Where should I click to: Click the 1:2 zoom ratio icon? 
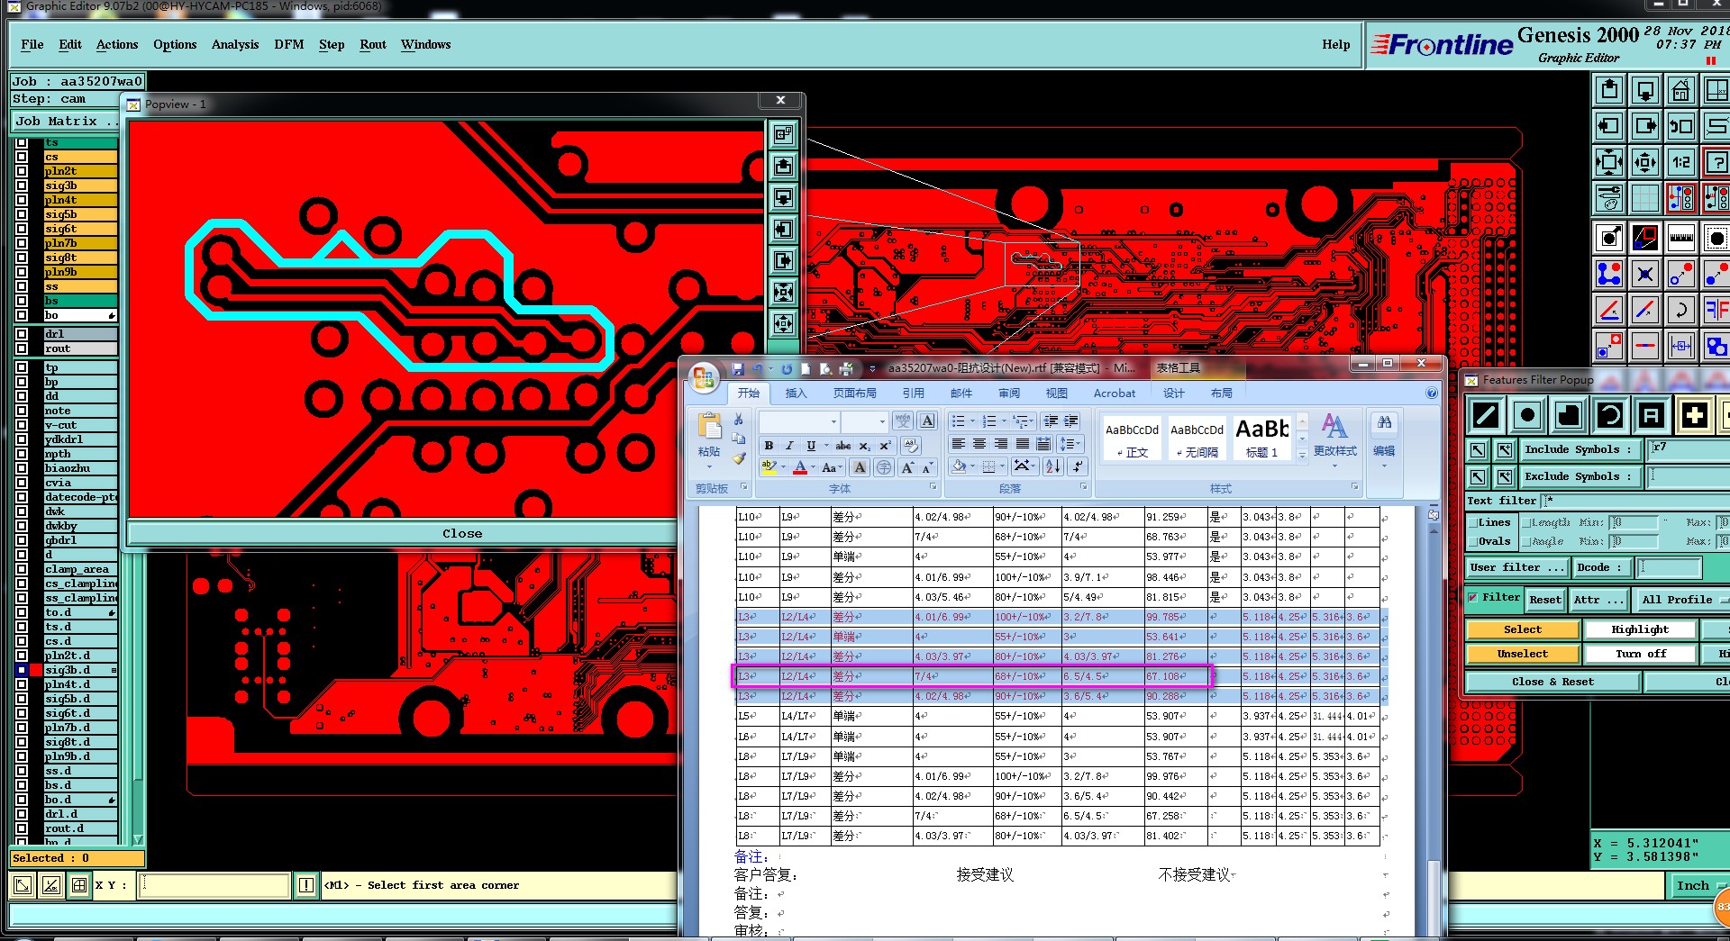(x=1680, y=162)
